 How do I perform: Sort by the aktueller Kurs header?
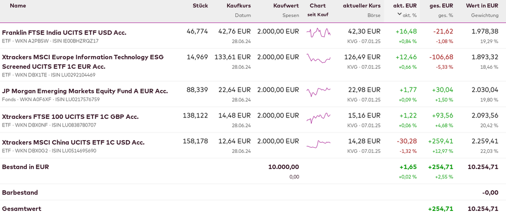click(x=361, y=6)
